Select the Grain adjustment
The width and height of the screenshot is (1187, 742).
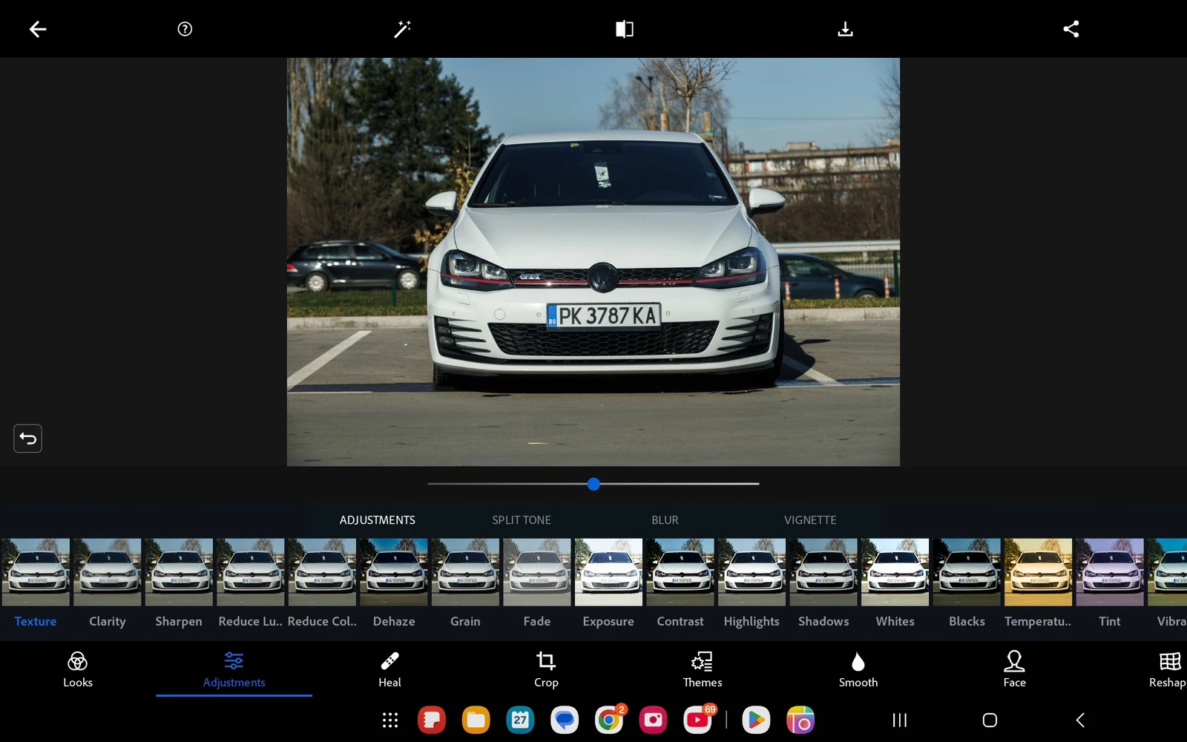point(465,572)
